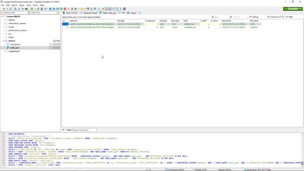This screenshot has width=304, height=171.
Task: Select the tester1 database in tree
Action: (x=11, y=38)
